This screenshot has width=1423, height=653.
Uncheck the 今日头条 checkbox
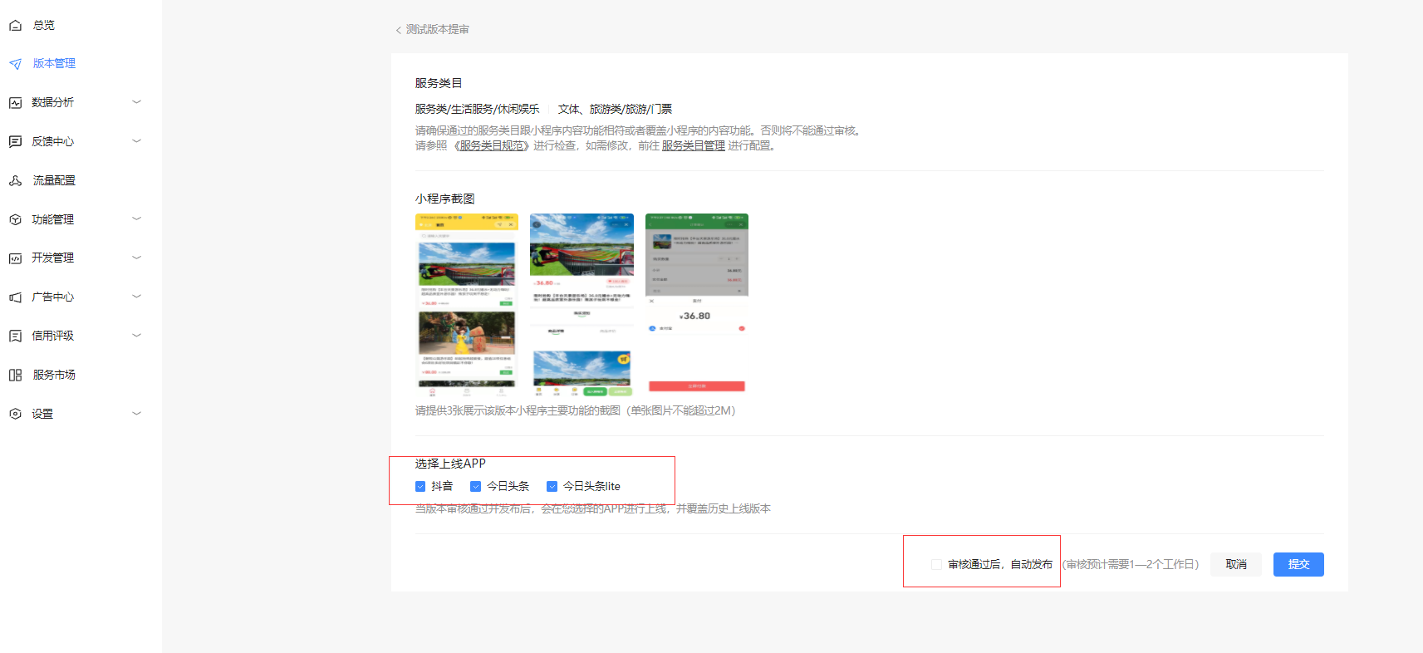point(475,487)
